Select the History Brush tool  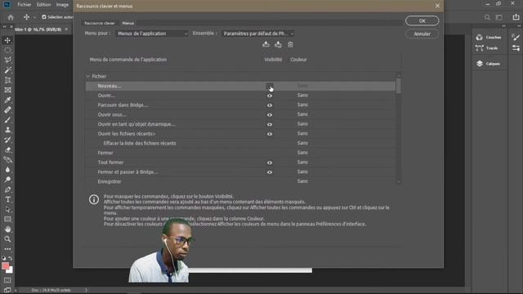pos(7,140)
